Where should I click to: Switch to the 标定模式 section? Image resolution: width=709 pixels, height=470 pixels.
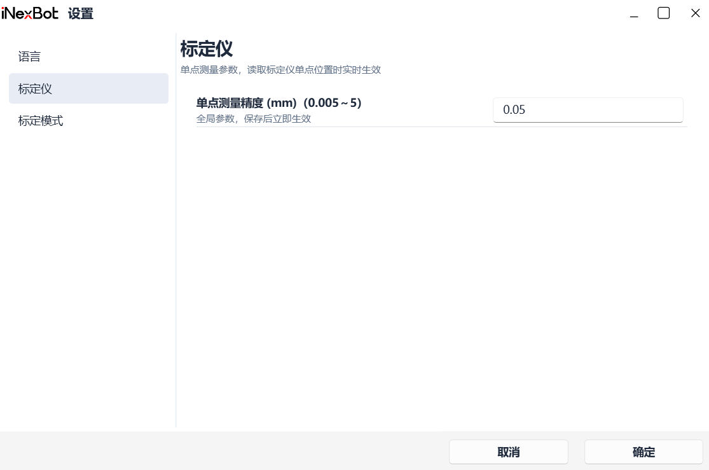pos(88,121)
